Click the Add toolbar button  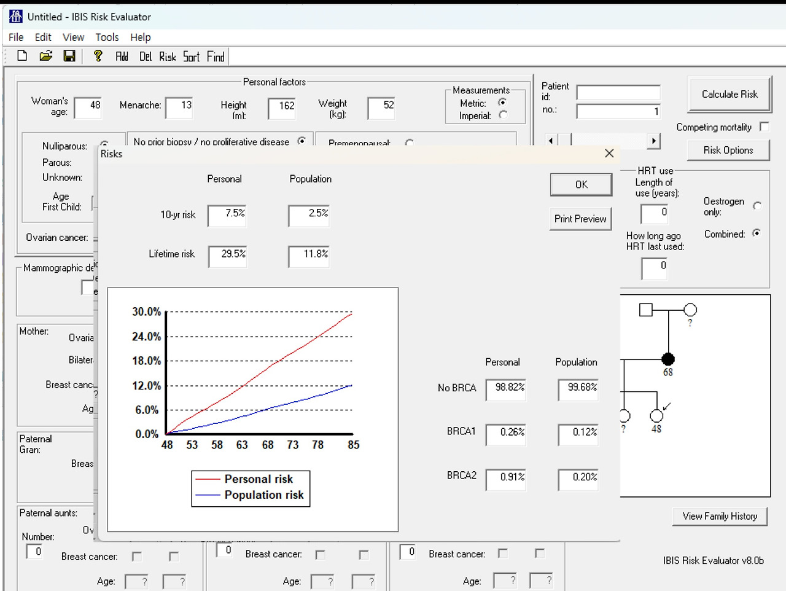tap(122, 57)
